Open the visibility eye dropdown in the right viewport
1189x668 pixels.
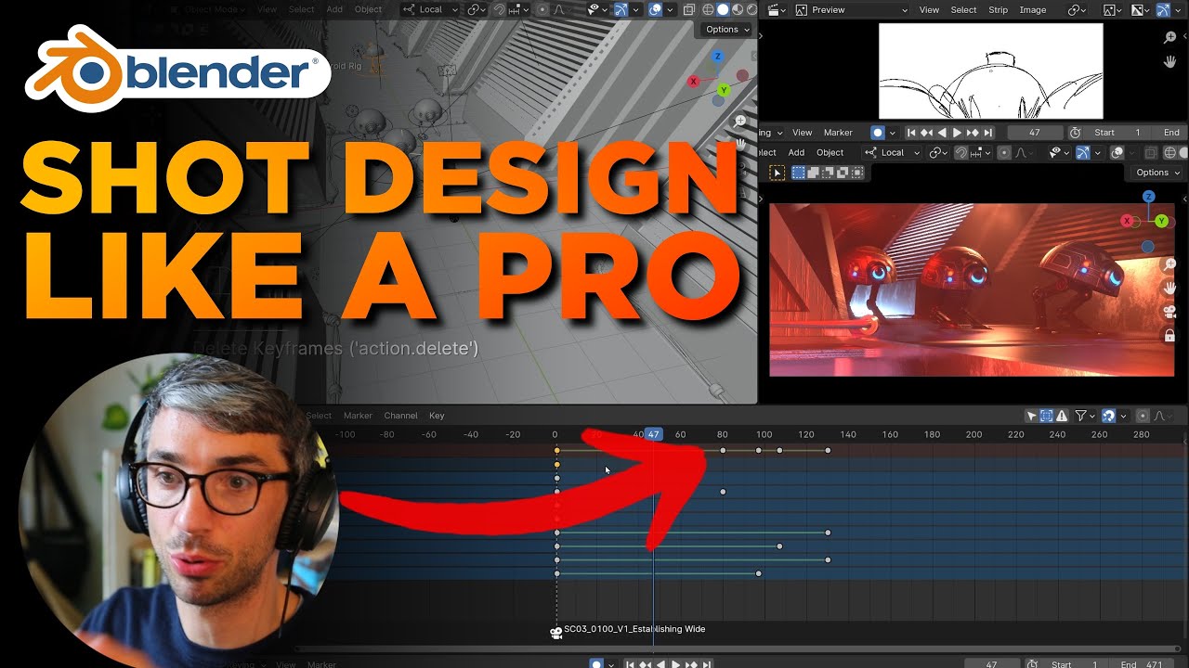click(x=1060, y=152)
